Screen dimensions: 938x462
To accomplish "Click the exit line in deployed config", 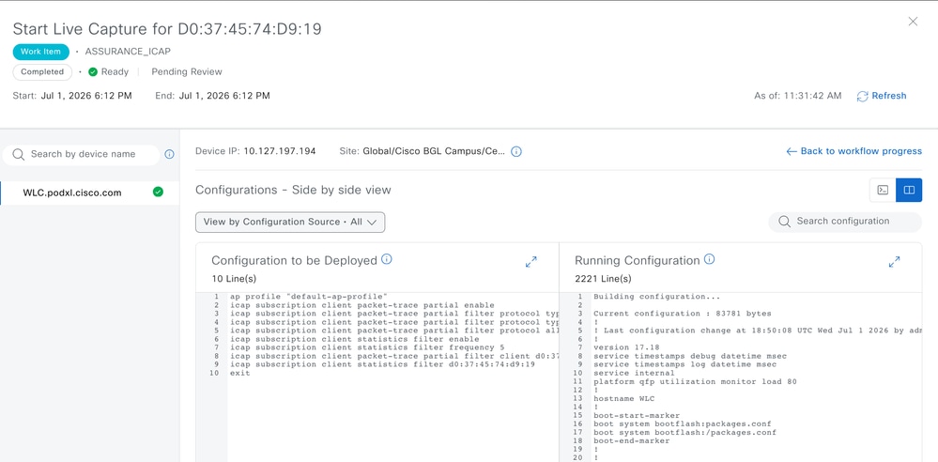I will pos(239,373).
